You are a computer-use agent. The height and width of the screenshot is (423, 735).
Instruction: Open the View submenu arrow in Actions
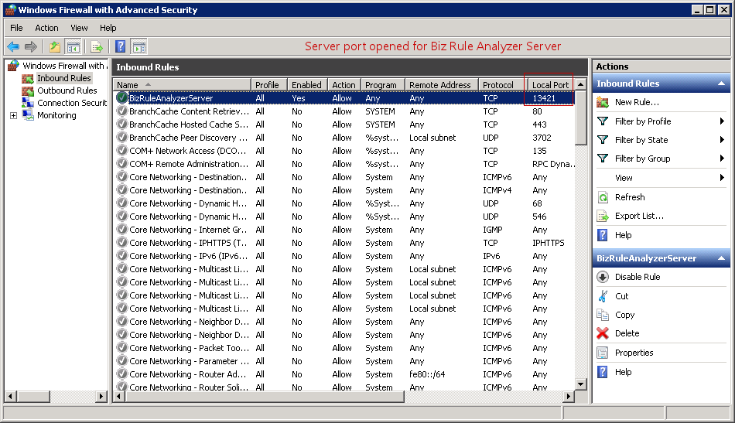click(x=722, y=178)
